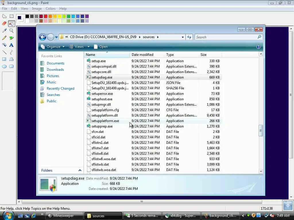This screenshot has width=294, height=220.
Task: Open the Colors menu in Paint
Action: point(51,9)
